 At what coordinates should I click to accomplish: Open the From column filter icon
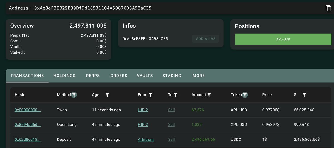tap(150, 95)
